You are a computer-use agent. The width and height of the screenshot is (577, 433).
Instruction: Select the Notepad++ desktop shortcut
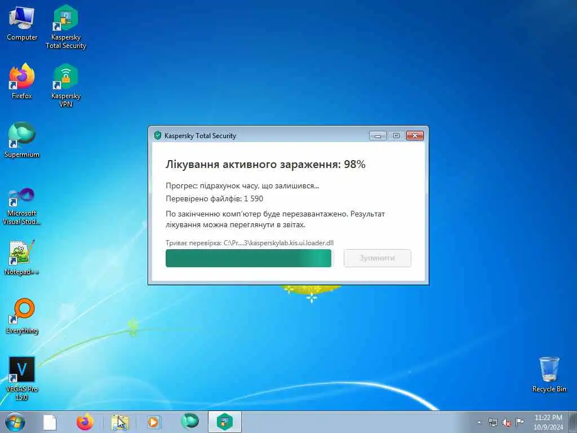click(x=22, y=257)
